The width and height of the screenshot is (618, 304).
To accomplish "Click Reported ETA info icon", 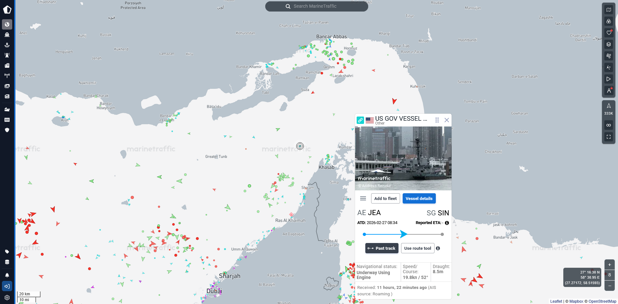I will click(447, 223).
